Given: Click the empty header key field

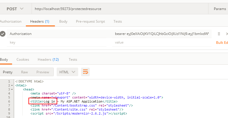Looking at the screenshot, I should tap(57, 42).
